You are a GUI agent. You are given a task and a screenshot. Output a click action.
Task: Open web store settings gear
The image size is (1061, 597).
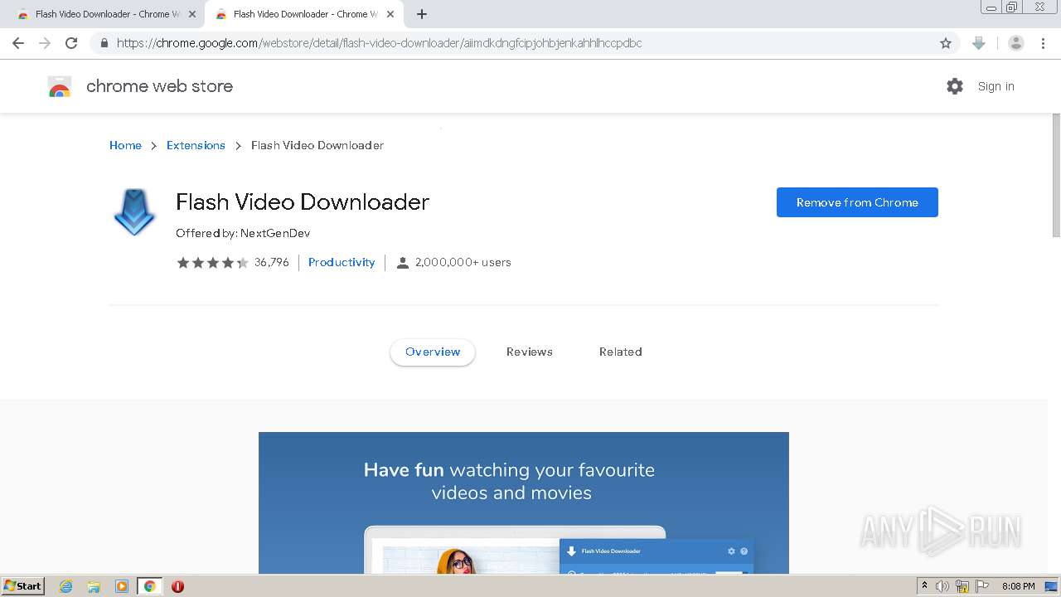[955, 86]
